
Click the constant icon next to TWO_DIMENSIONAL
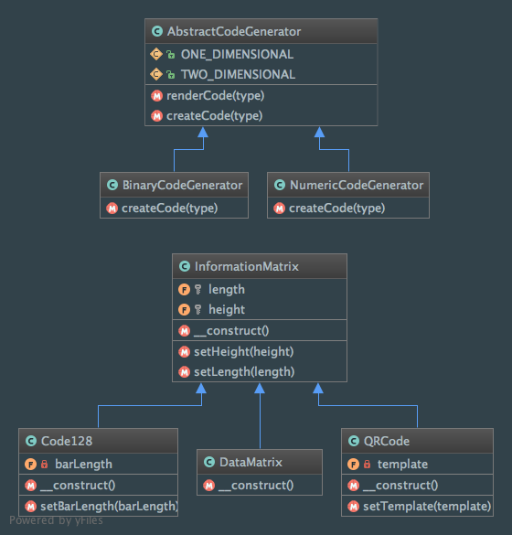156,74
